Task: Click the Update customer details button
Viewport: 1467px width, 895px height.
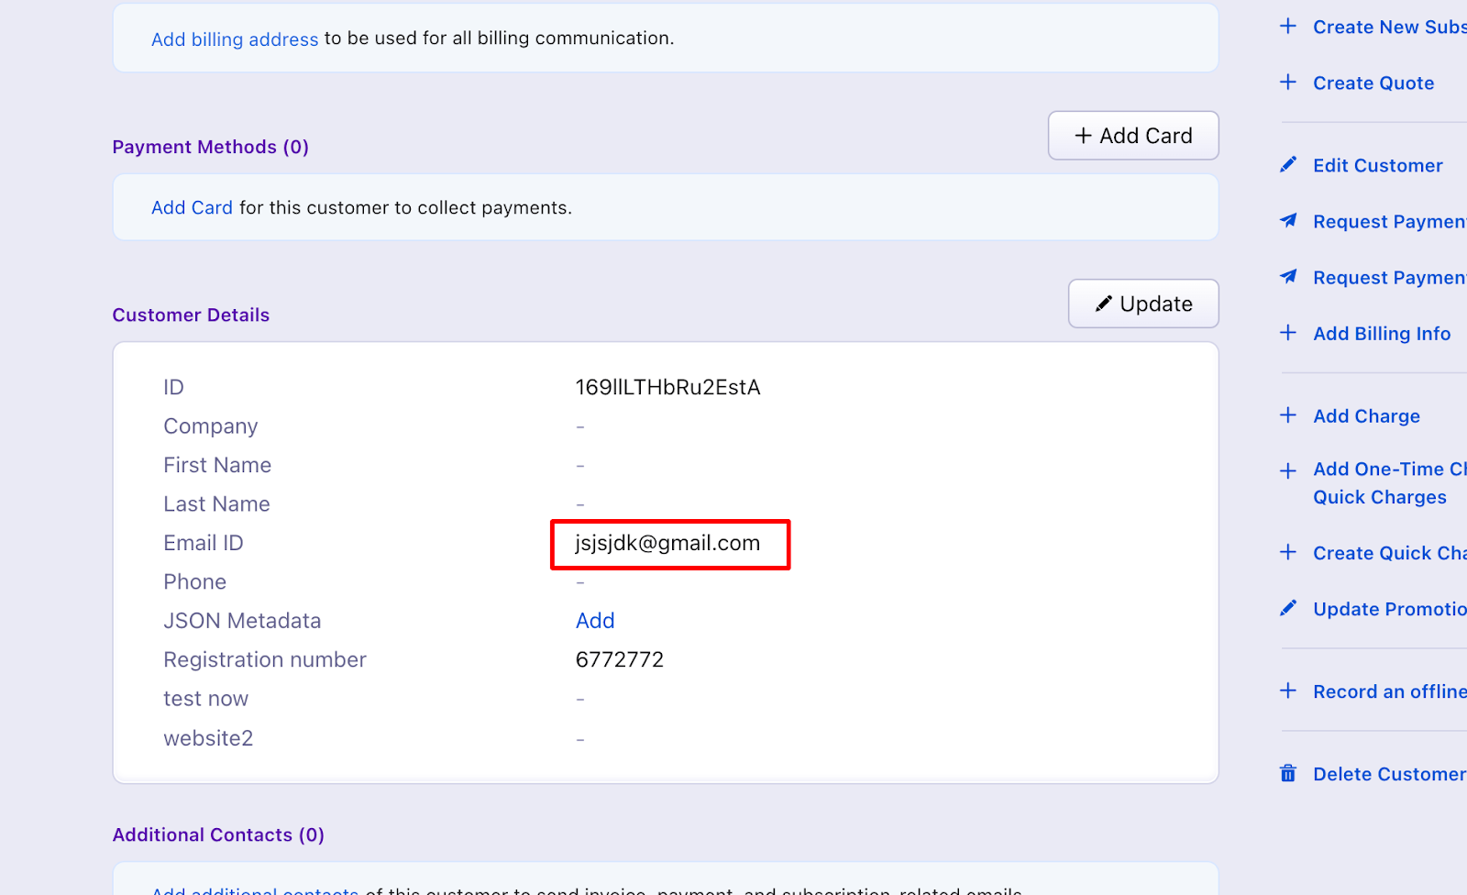Action: (1143, 304)
